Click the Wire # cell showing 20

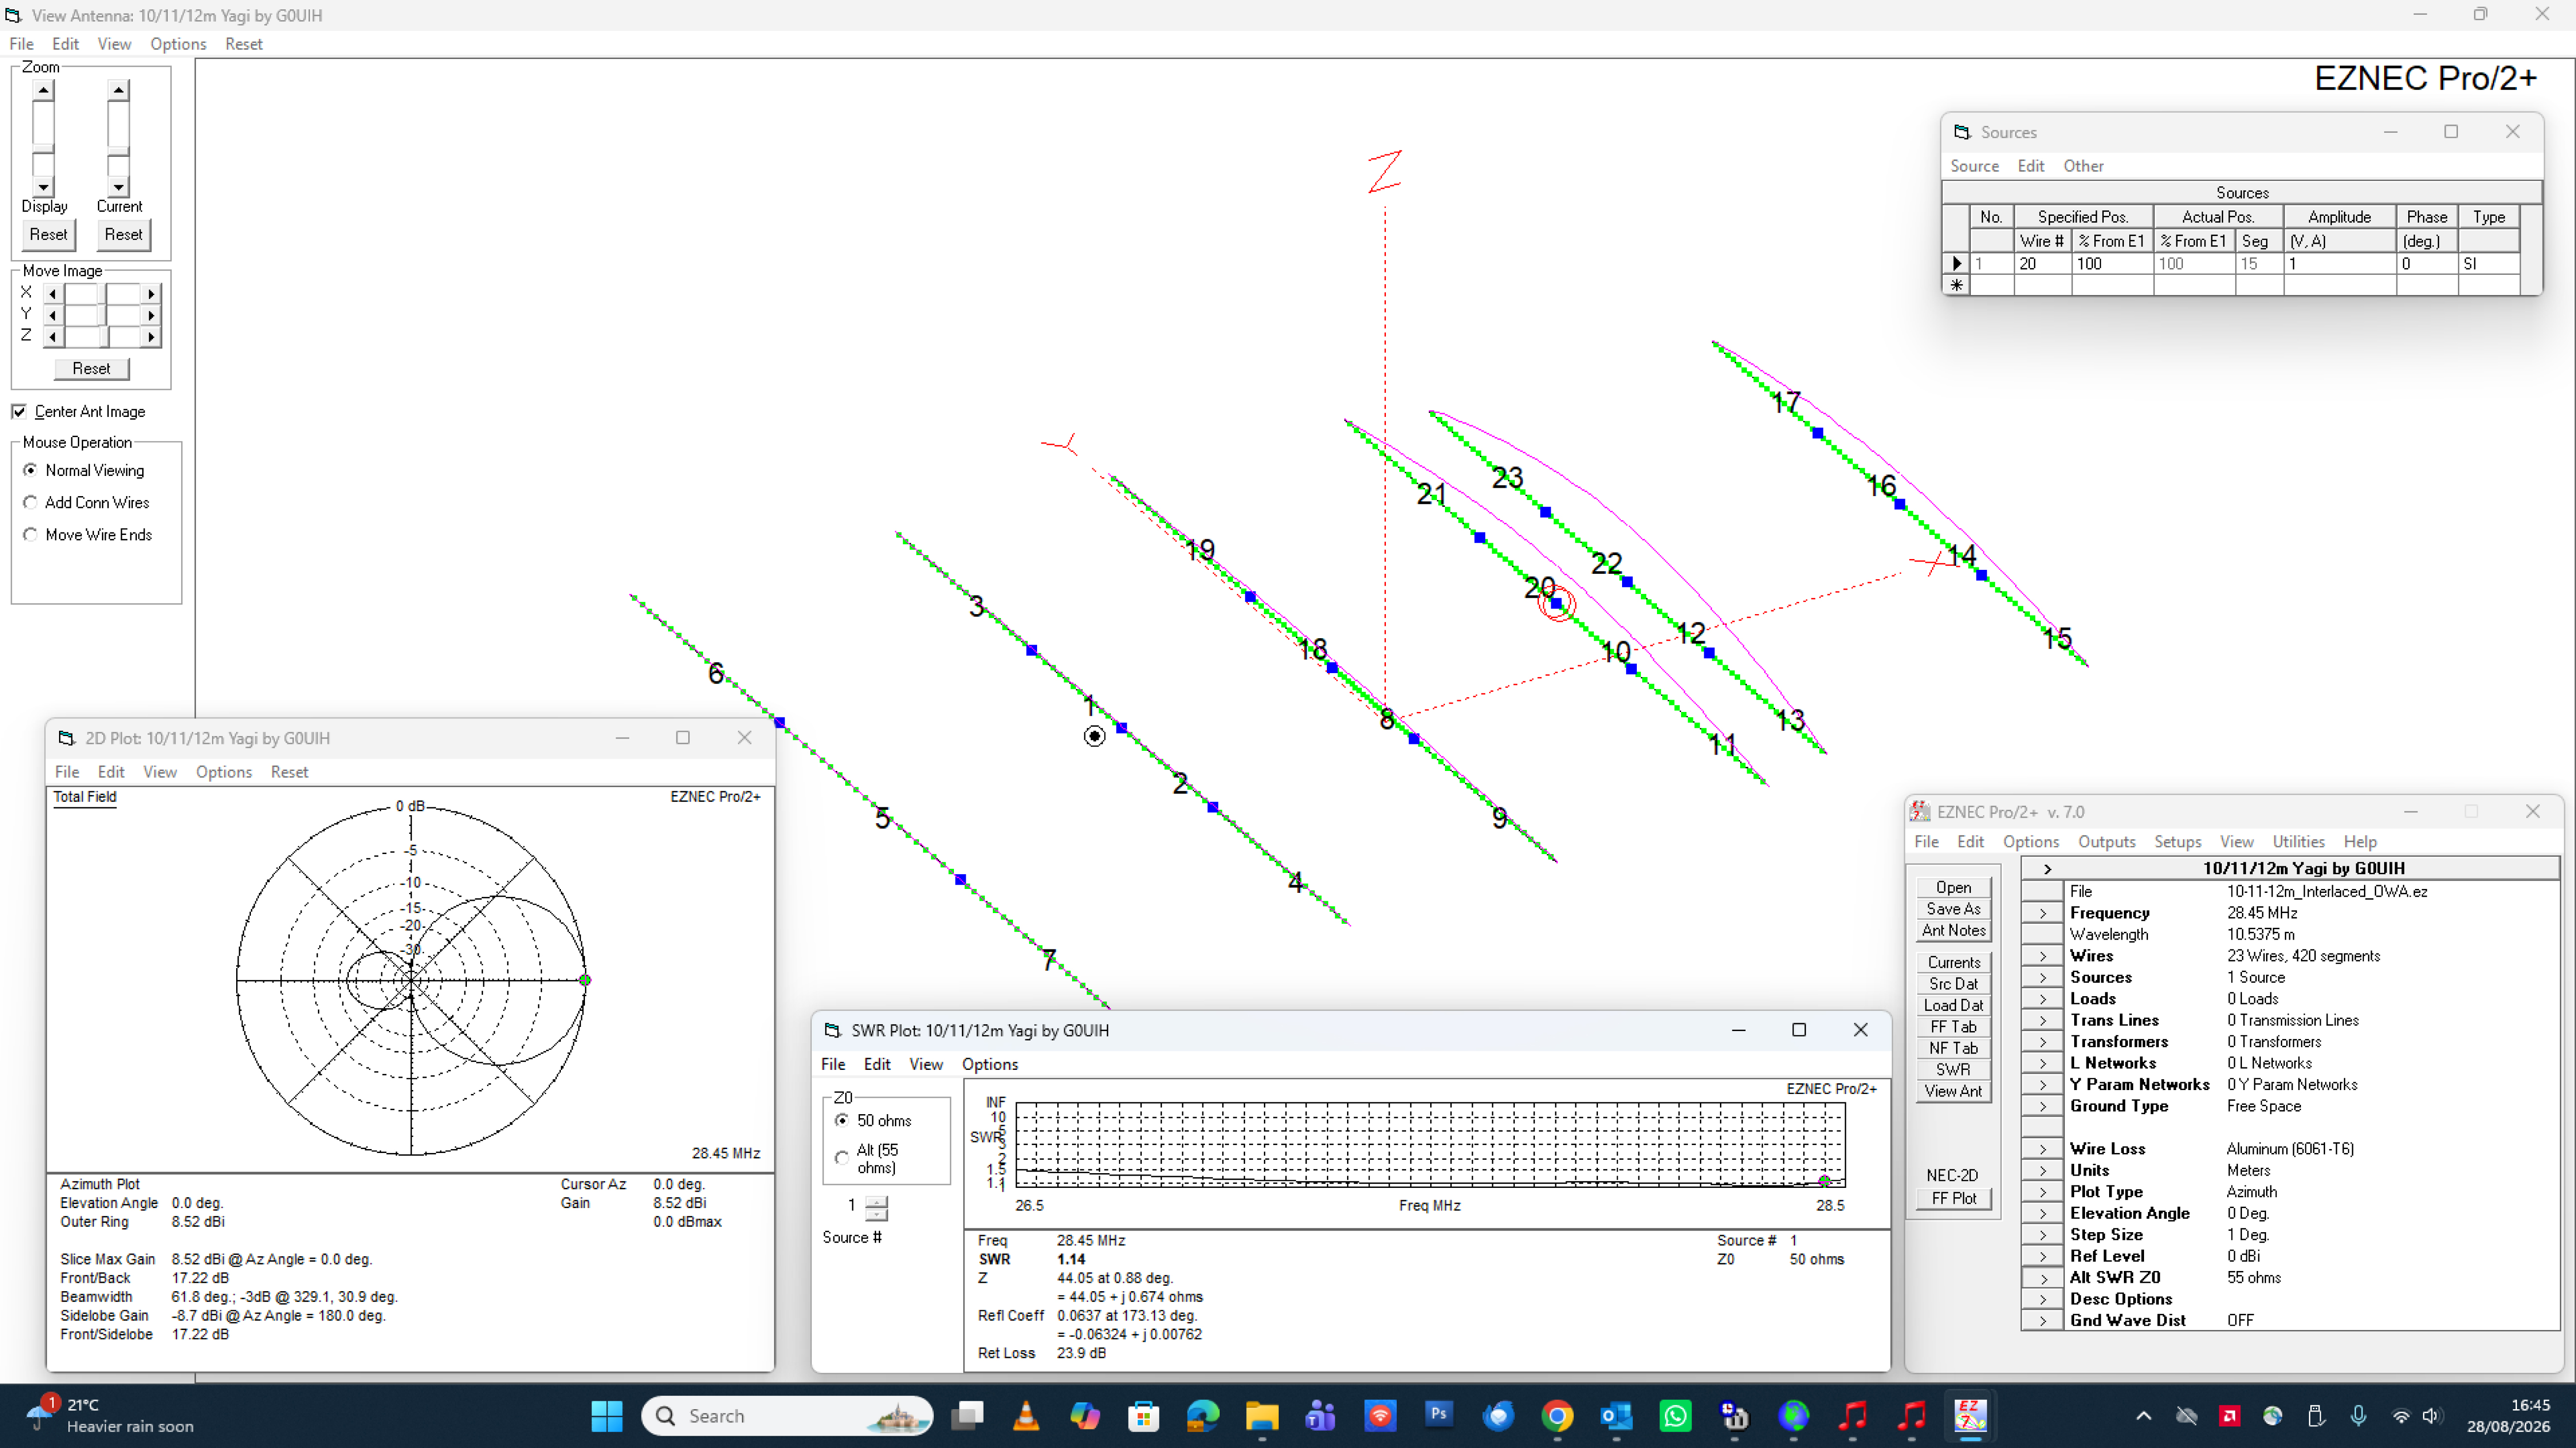click(2041, 264)
